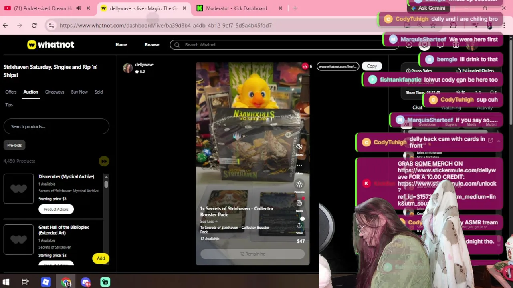Open the Chat tab in side panel
The image size is (513, 288).
coord(417,108)
